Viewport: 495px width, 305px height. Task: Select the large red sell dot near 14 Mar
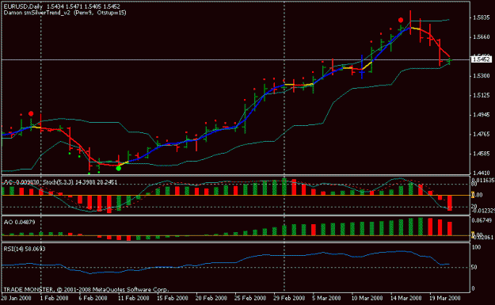click(401, 21)
